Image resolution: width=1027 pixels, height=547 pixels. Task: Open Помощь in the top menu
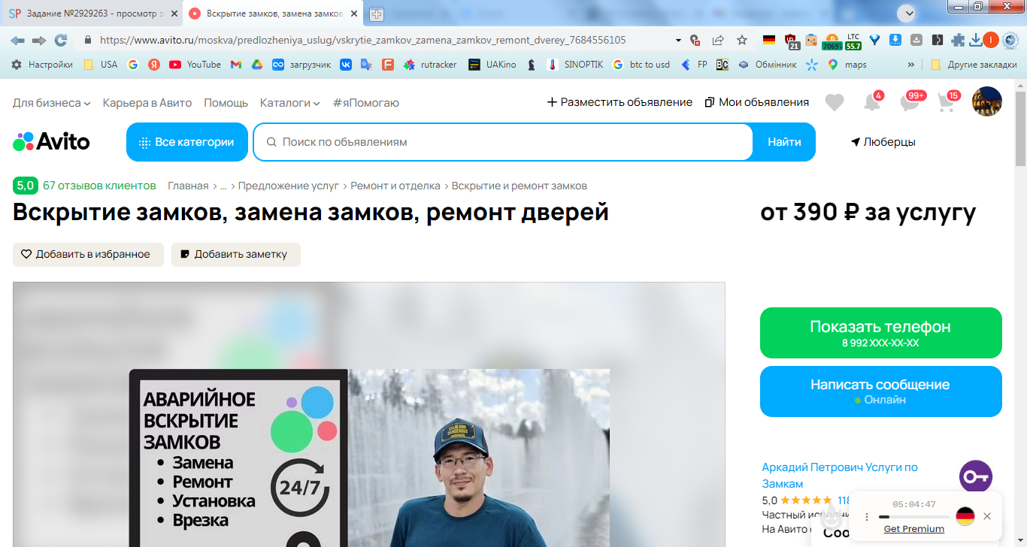[x=226, y=102]
